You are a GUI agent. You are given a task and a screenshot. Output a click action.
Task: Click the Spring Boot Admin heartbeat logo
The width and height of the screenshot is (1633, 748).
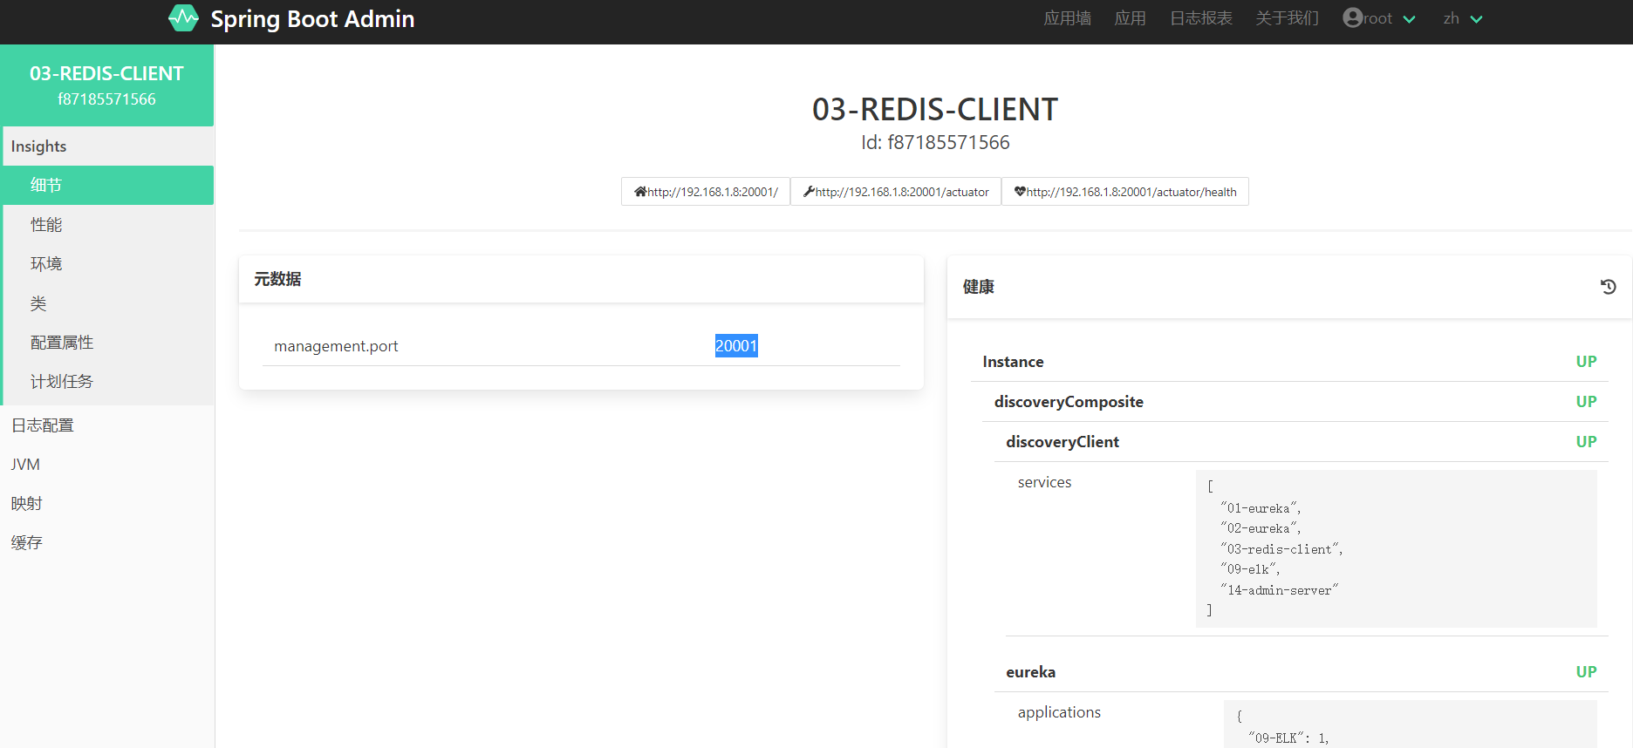[x=183, y=18]
